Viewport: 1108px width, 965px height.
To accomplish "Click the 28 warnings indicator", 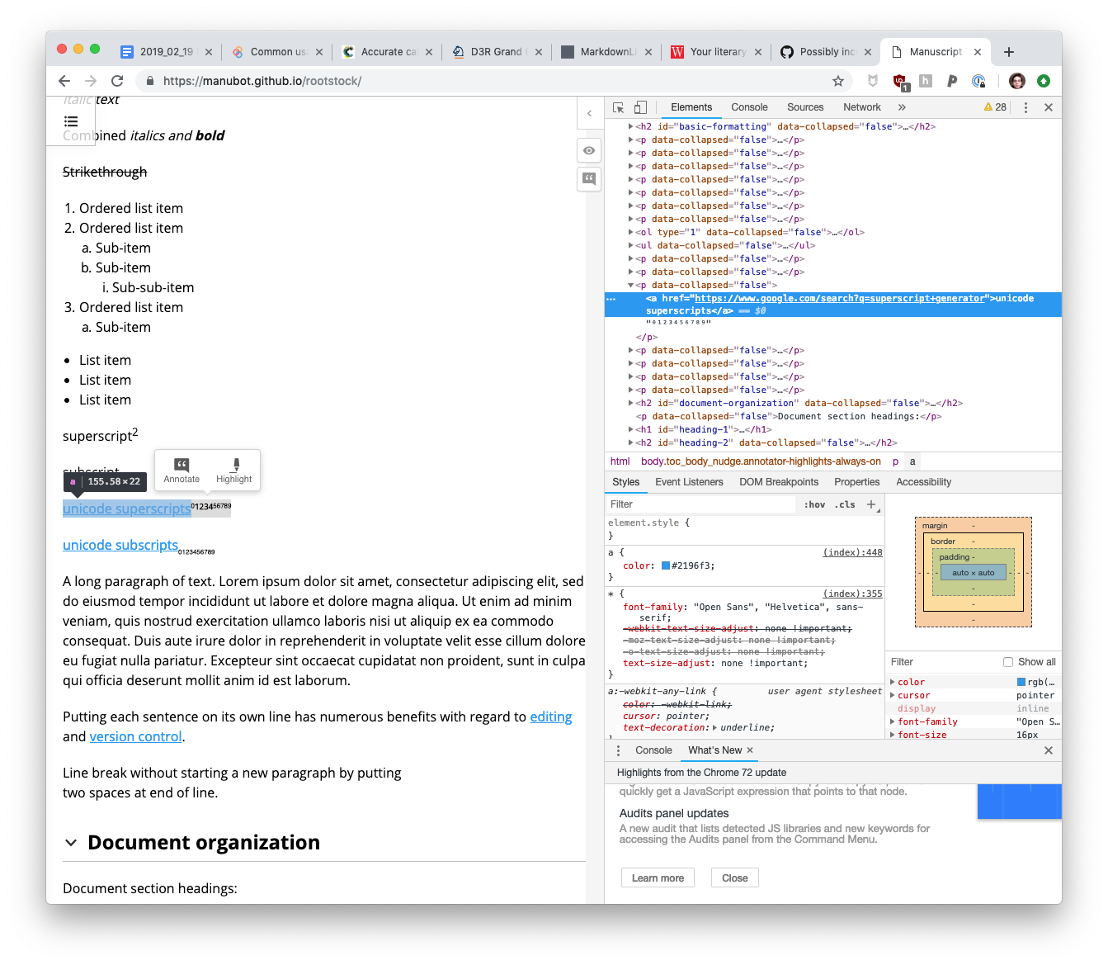I will [x=995, y=107].
